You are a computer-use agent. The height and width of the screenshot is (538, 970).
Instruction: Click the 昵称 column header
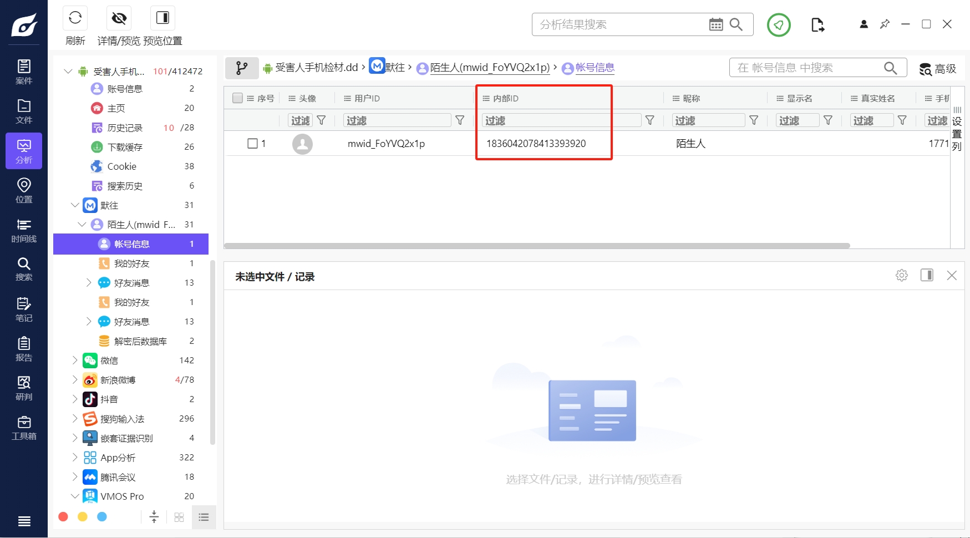click(x=692, y=98)
